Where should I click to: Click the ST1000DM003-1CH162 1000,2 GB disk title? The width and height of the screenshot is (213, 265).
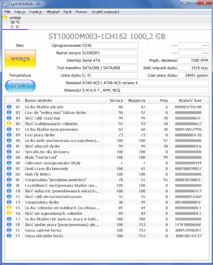click(x=107, y=36)
